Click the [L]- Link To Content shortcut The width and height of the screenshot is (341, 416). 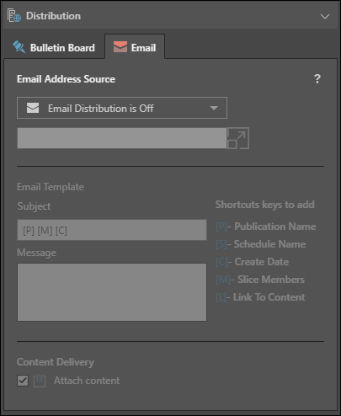260,297
